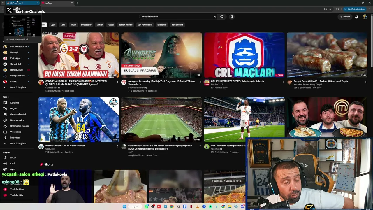The image size is (373, 210).
Task: Select the Futbol filter chip
Action: click(x=111, y=25)
